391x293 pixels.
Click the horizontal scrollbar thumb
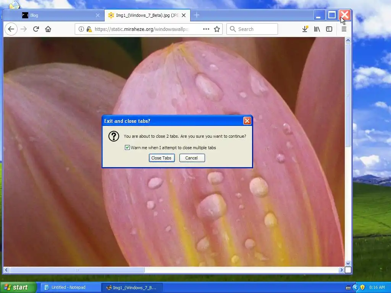pos(77,270)
